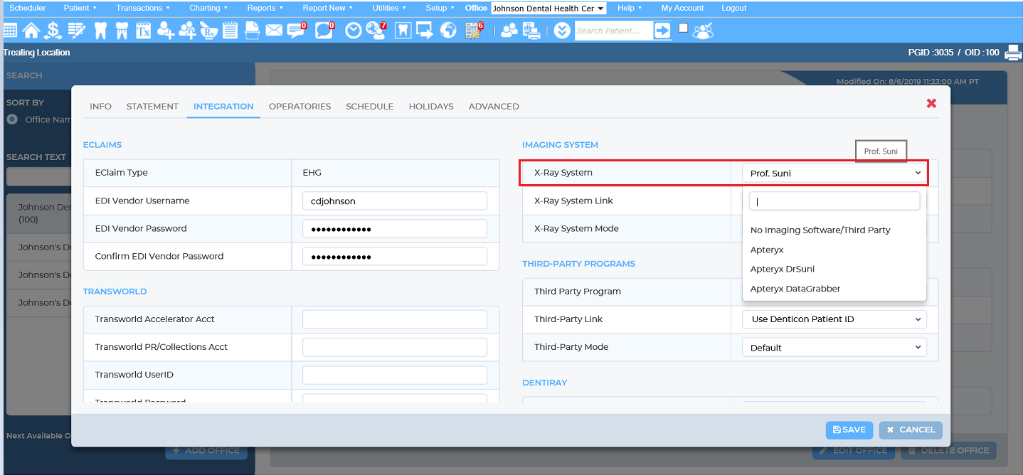The width and height of the screenshot is (1023, 475).
Task: Close the dialog with red X
Action: click(x=931, y=103)
